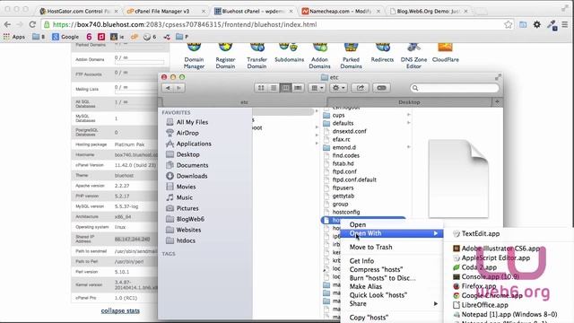Open Addon Domains in cPanel
The width and height of the screenshot is (574, 323).
(319, 56)
